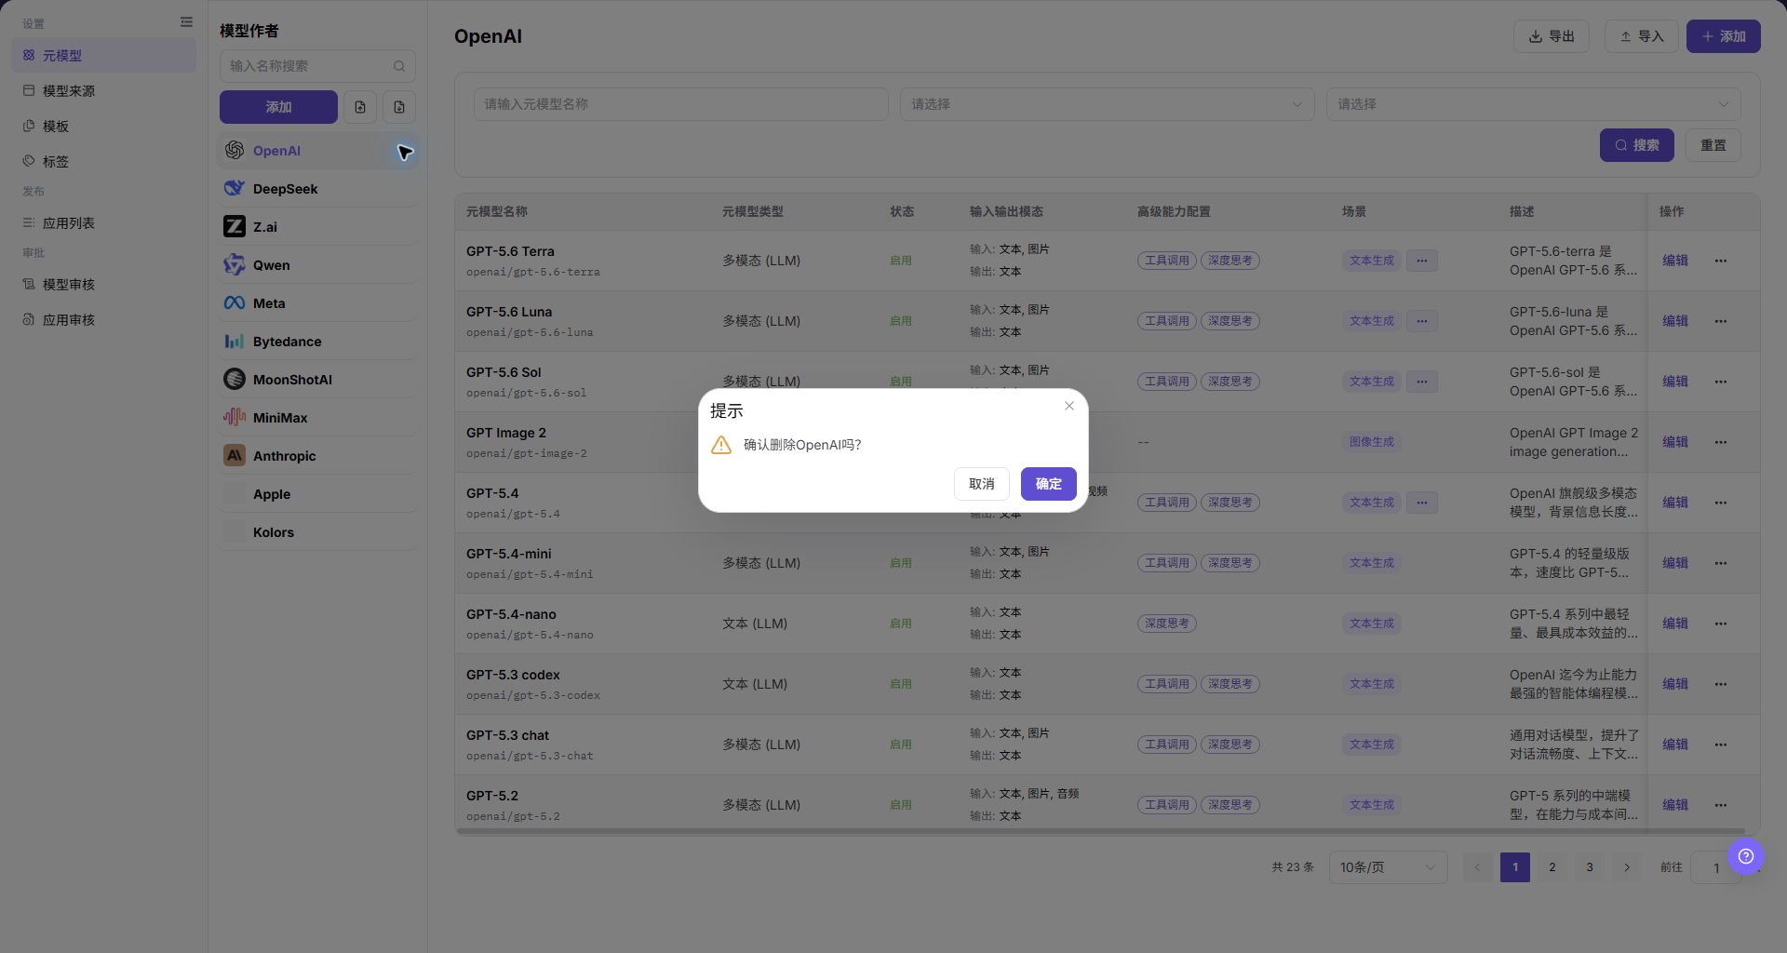Collapse the 设置 sidebar with the menu icon
The width and height of the screenshot is (1787, 953).
(186, 22)
